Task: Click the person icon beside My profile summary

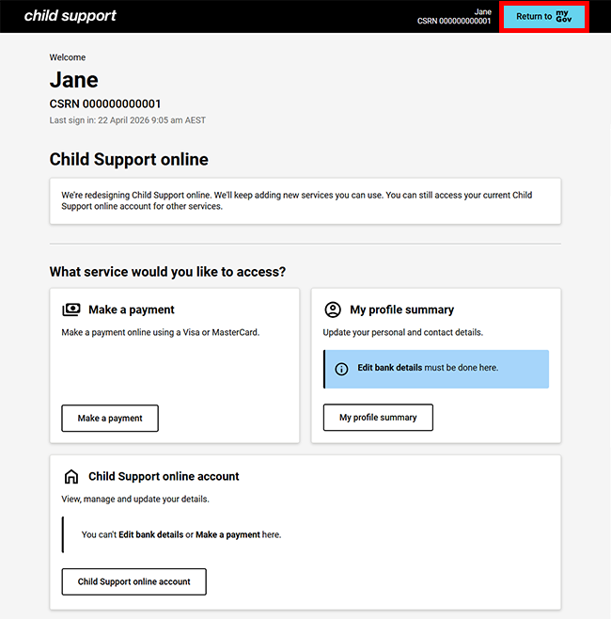Action: tap(333, 309)
